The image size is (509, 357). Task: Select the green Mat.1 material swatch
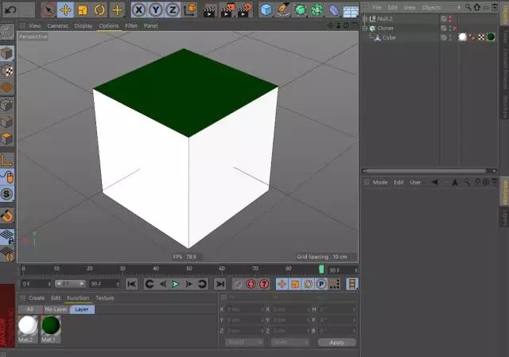(x=50, y=325)
